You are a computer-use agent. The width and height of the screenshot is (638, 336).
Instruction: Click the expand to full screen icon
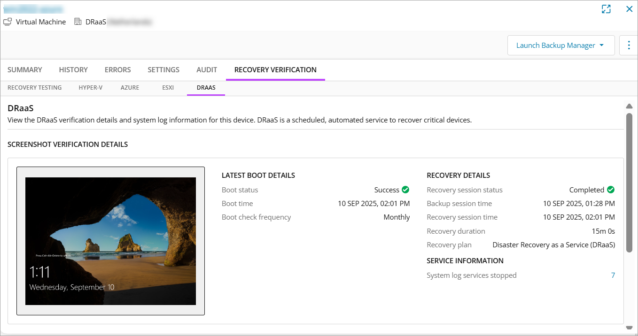tap(607, 9)
